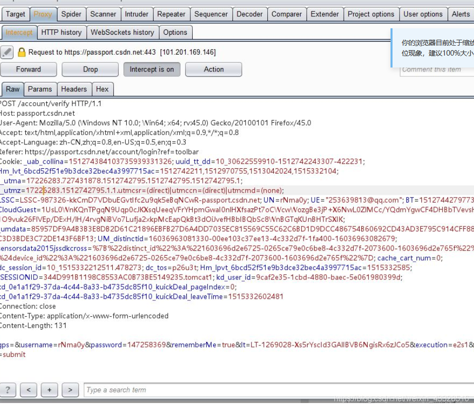
Task: Open the Scanner tab
Action: [103, 14]
